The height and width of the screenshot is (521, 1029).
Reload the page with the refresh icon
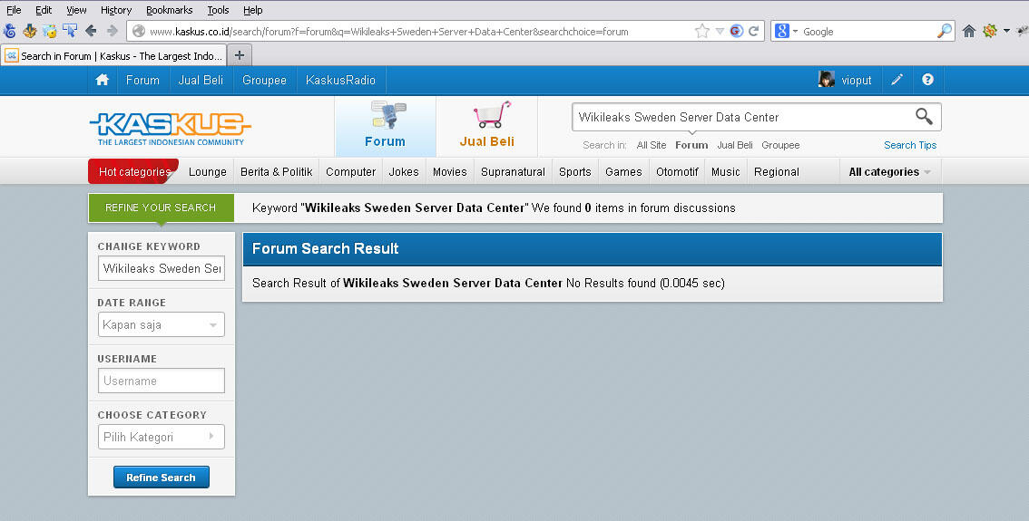point(754,31)
